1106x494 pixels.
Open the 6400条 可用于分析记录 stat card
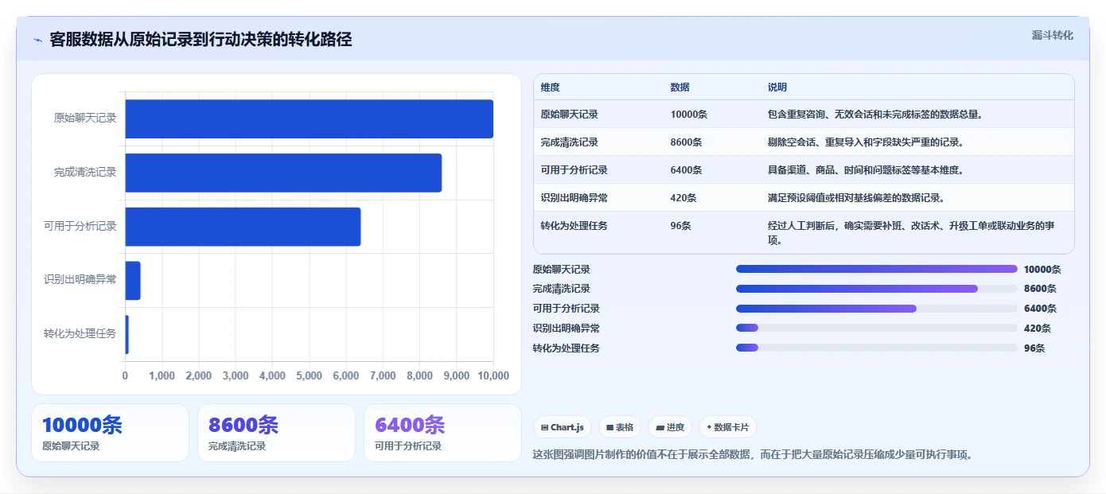click(x=442, y=433)
